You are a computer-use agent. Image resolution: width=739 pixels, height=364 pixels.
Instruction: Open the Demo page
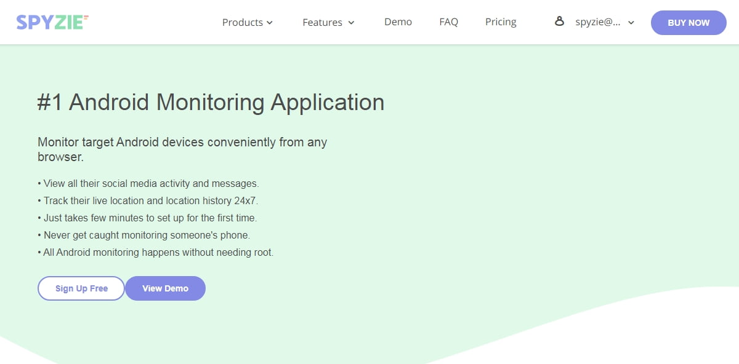(398, 22)
